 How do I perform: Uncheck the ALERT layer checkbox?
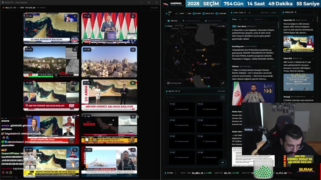click(194, 13)
